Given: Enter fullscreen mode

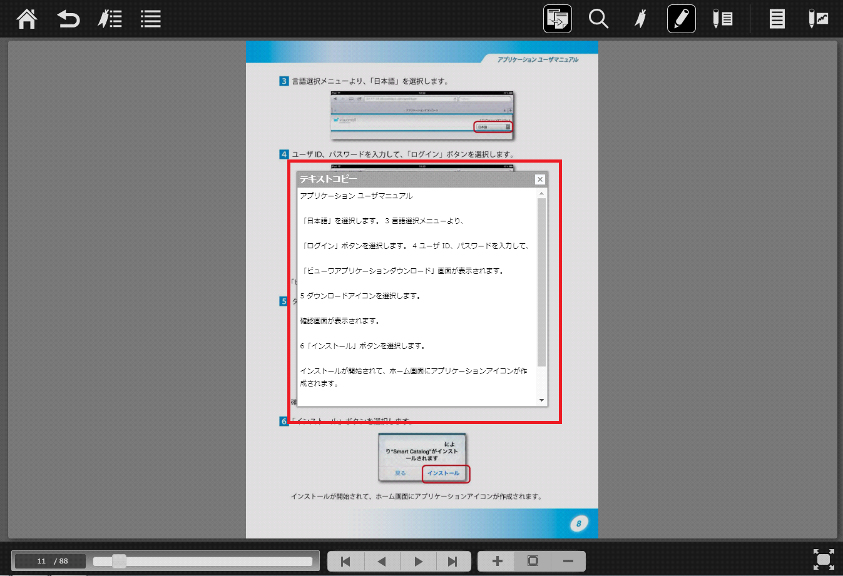Looking at the screenshot, I should (824, 559).
